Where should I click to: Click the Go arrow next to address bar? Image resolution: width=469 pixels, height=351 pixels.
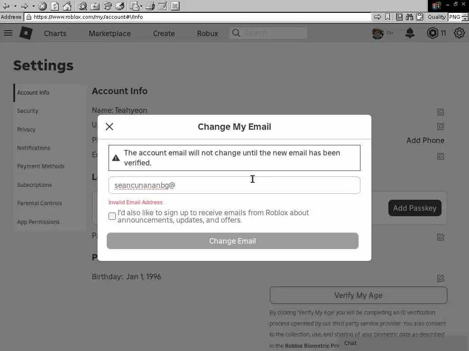377,17
